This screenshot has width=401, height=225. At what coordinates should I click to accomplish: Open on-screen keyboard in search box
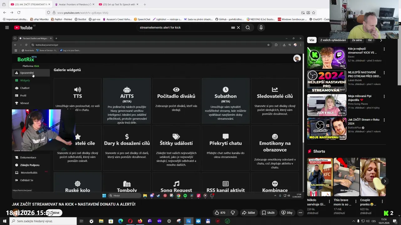click(x=233, y=27)
